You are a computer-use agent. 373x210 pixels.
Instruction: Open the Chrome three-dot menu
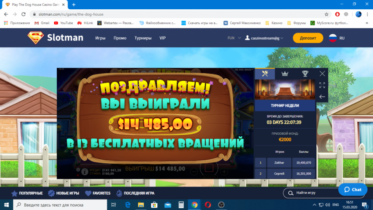tap(367, 14)
